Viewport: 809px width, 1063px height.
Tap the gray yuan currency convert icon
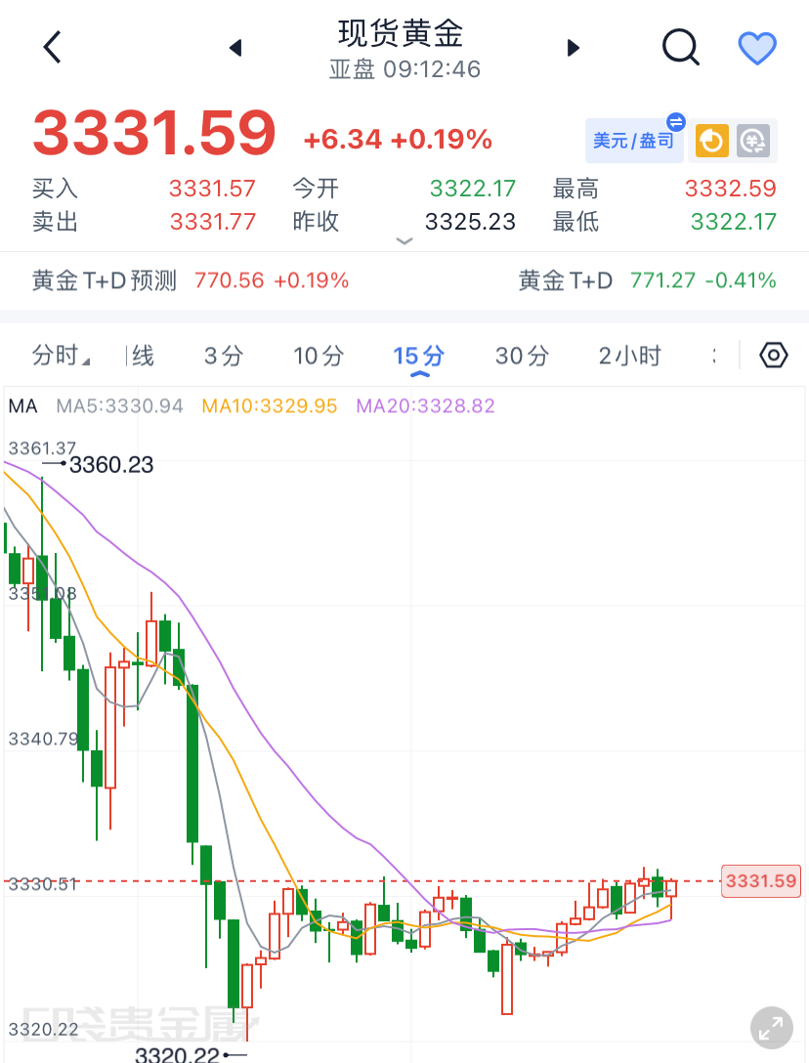pos(753,141)
